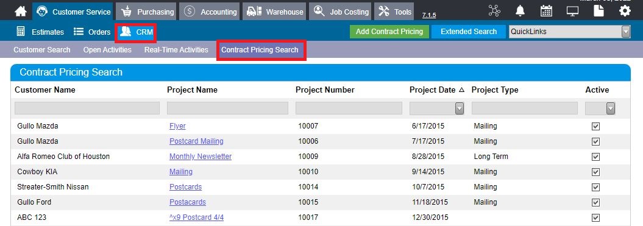Toggle Active checkbox for Monthly Newsletter

(596, 157)
